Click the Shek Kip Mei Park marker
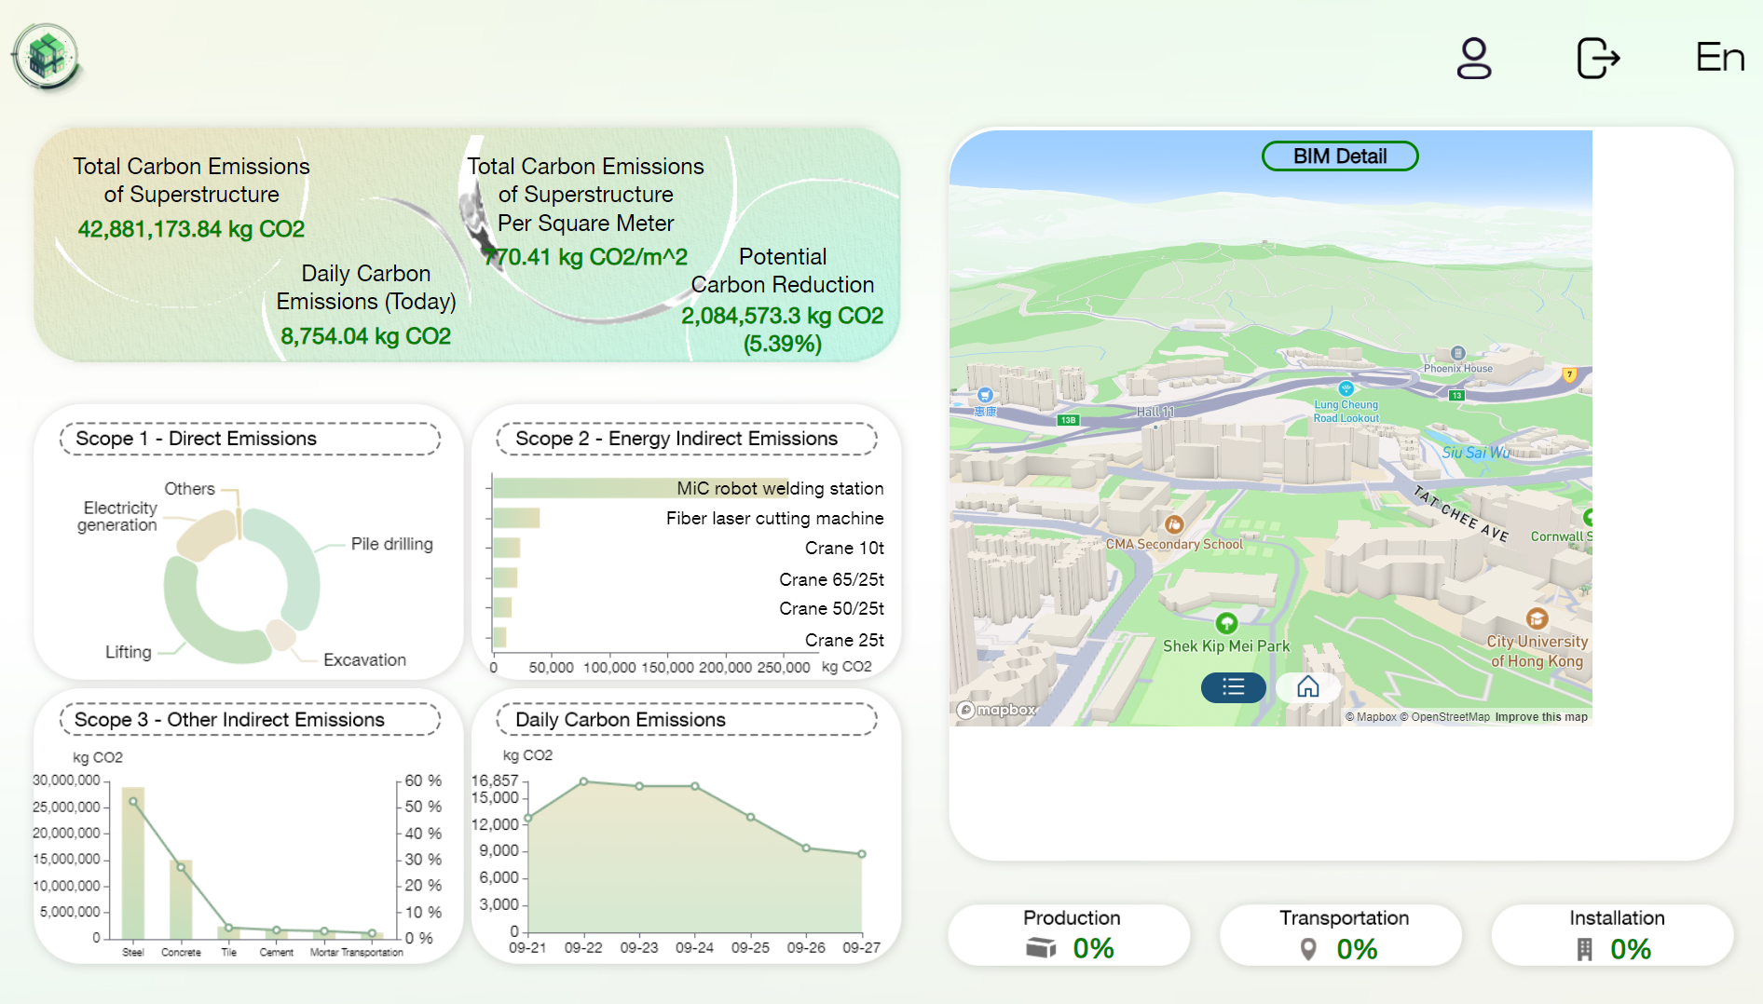This screenshot has height=1004, width=1763. (x=1226, y=623)
